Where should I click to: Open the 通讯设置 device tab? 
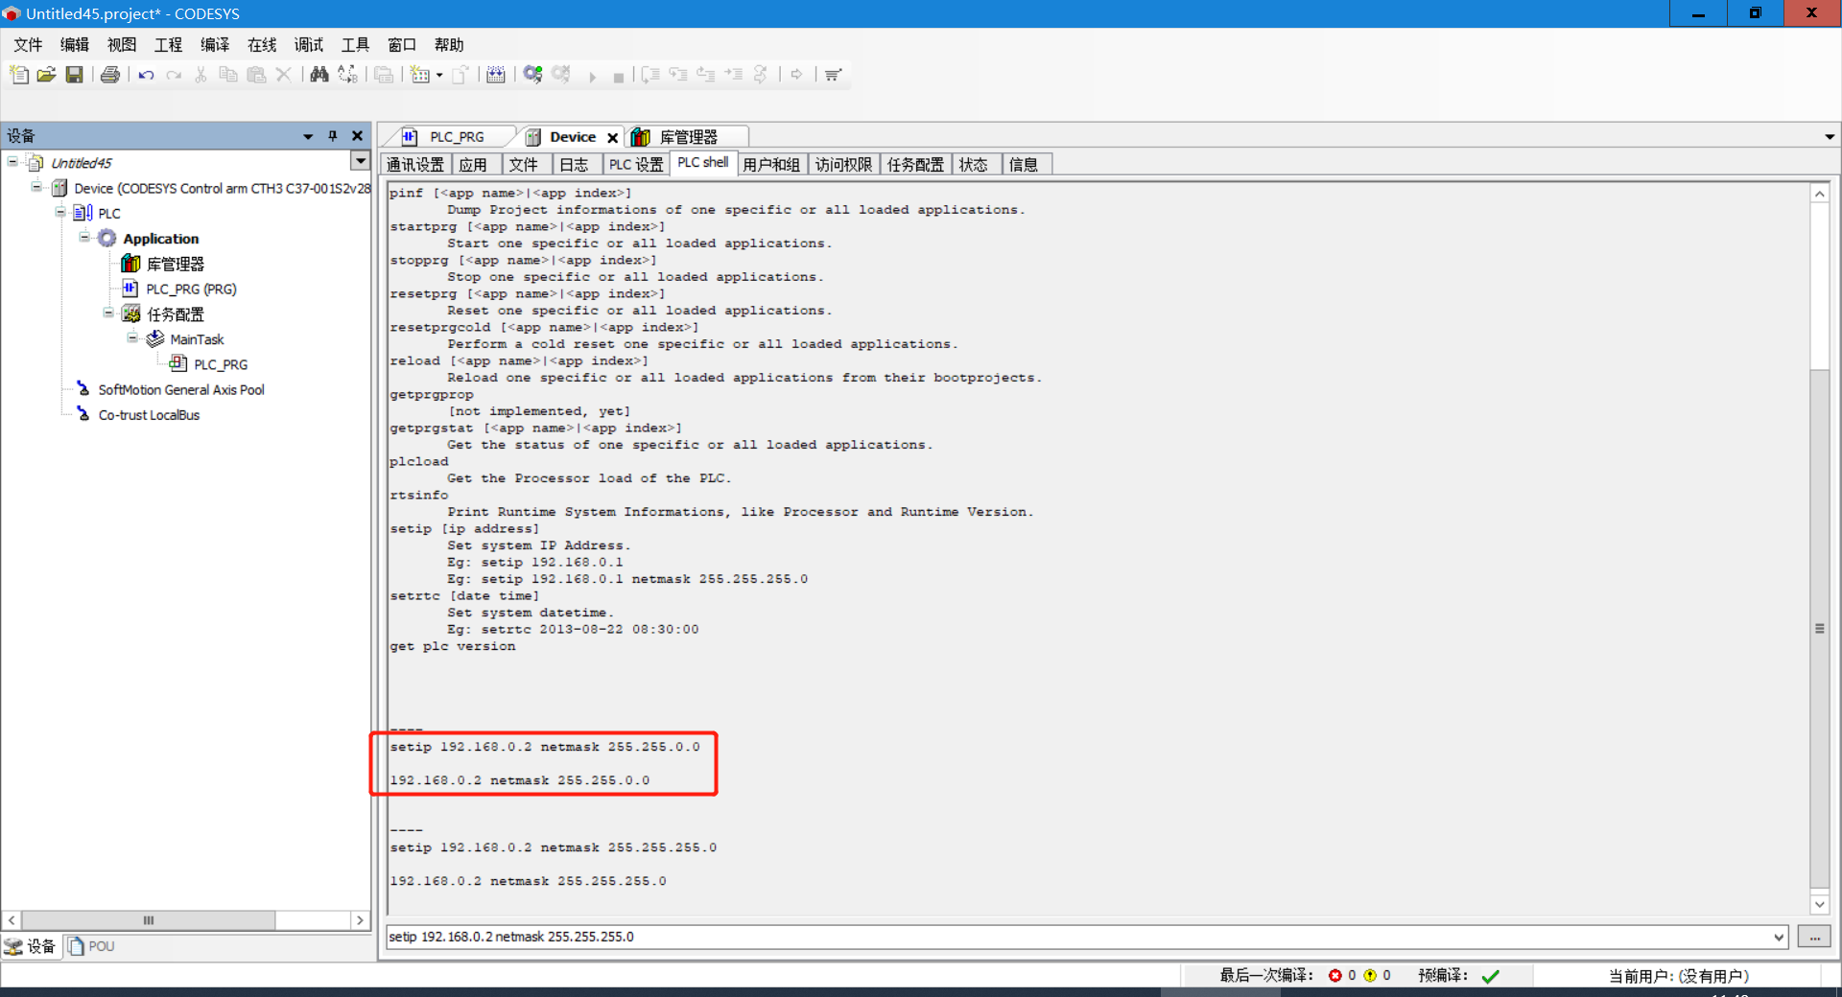[x=415, y=165]
